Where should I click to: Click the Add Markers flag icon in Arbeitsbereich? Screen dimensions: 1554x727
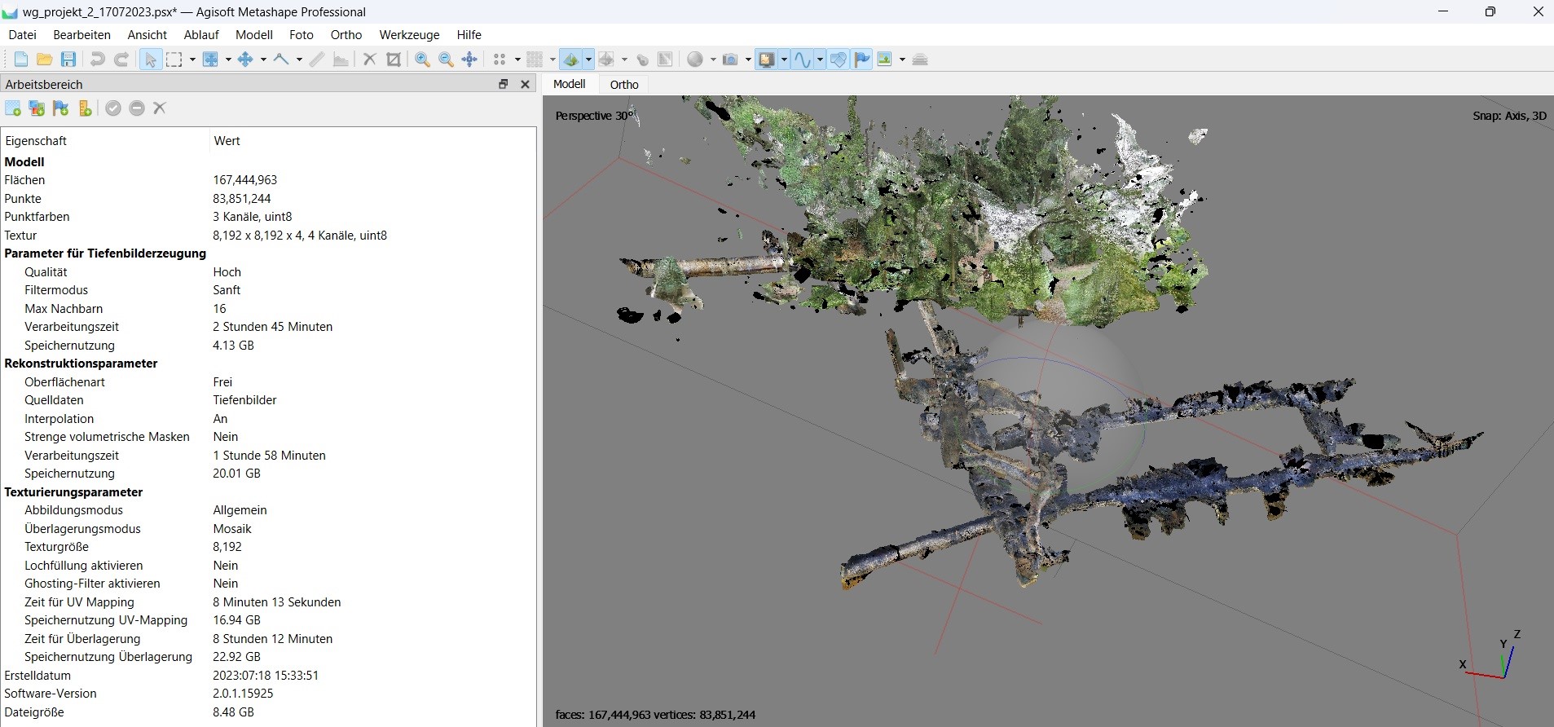[x=61, y=108]
